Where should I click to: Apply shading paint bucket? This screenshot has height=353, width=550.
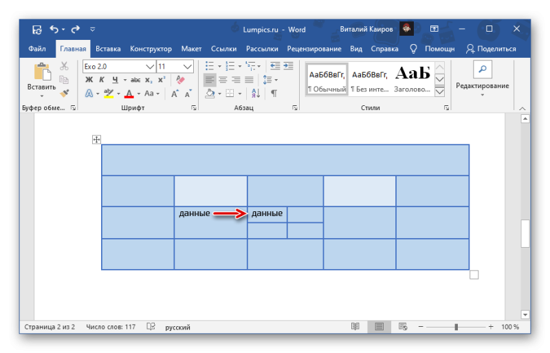210,94
